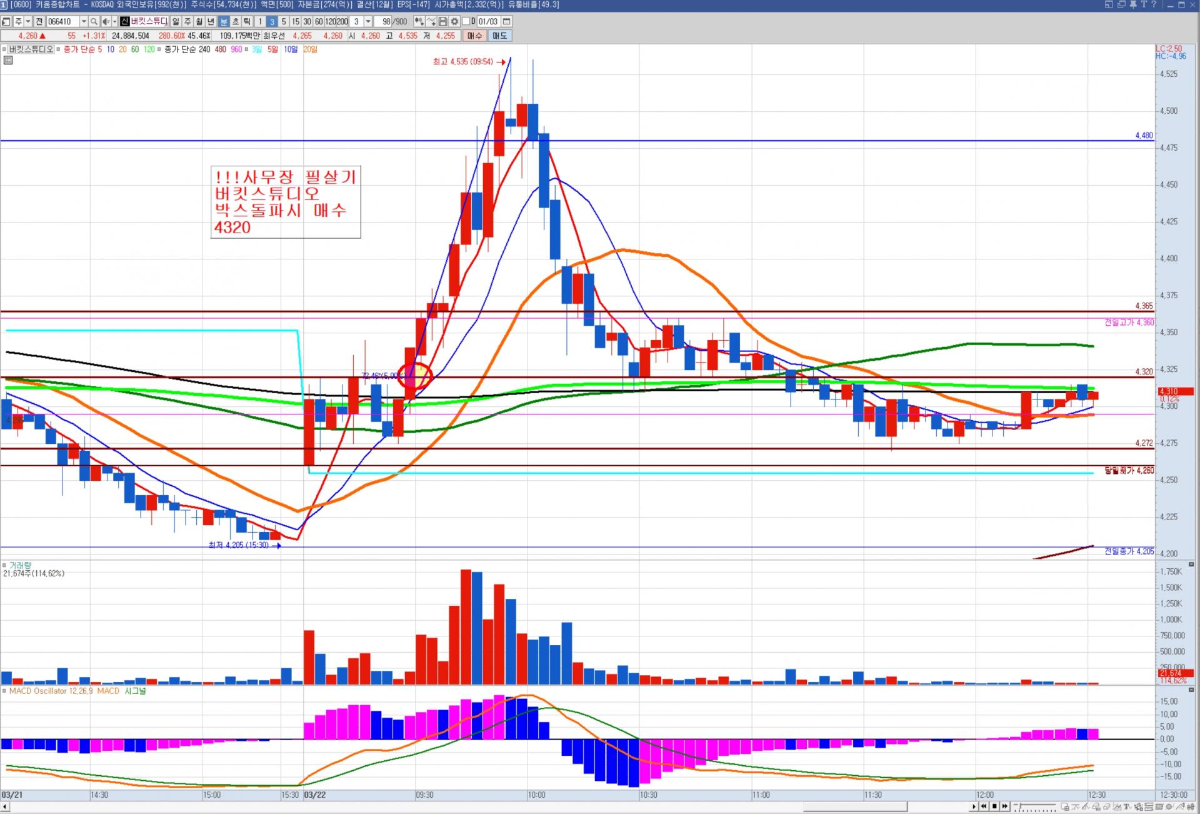Open the calendar date picker icon

coord(506,21)
